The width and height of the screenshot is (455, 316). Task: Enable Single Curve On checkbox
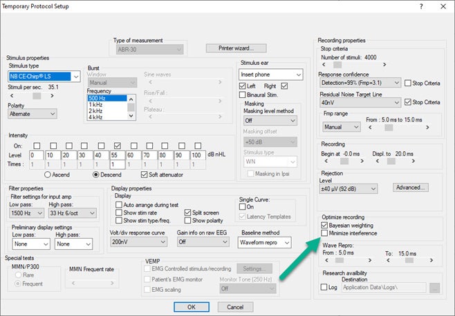242,207
